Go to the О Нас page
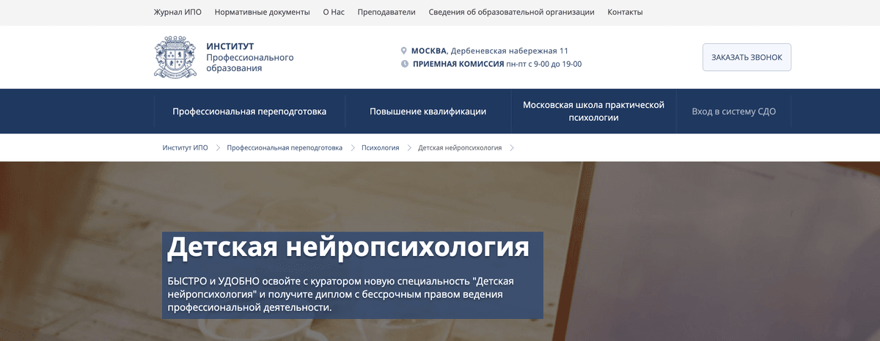The image size is (880, 341). coord(334,12)
